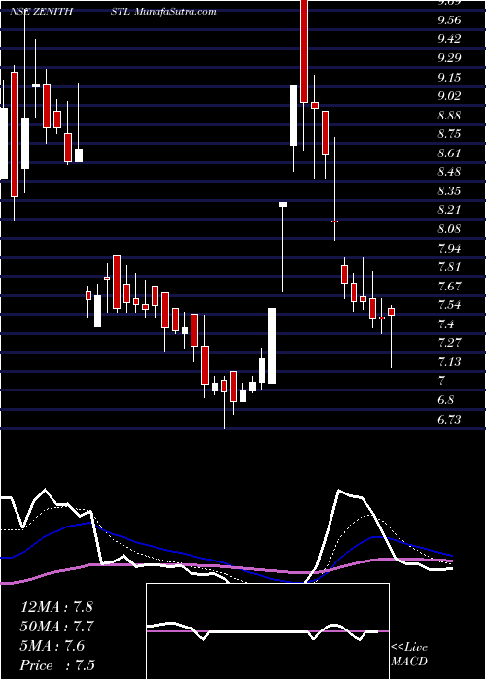Viewport: 486px width, 680px height.
Task: Select the 9.29 price axis label
Action: (x=449, y=58)
